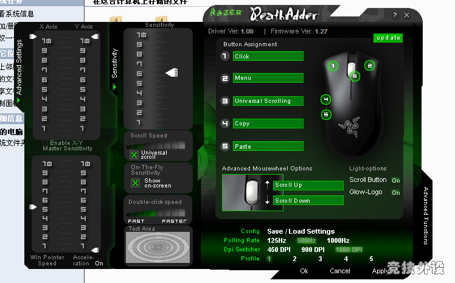Screen dimensions: 455x283
Task: Click the number 1 badge beside Click
Action: [x=225, y=56]
